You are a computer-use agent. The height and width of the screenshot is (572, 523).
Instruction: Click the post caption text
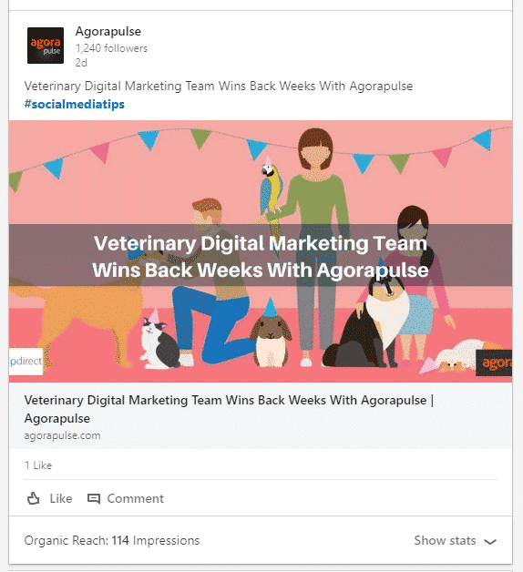pos(219,87)
